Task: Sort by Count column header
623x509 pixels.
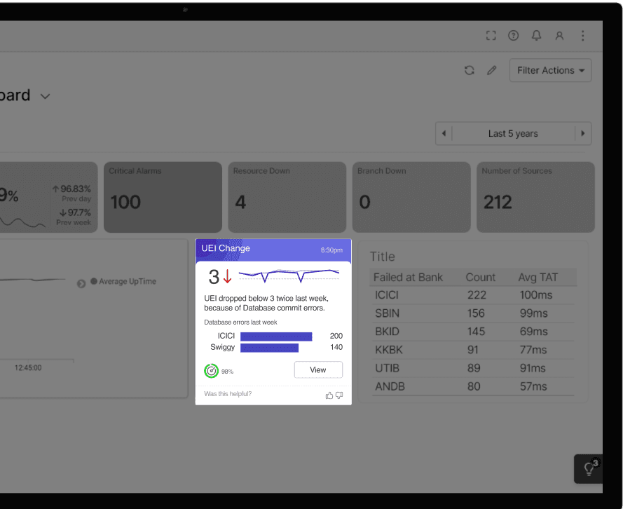Action: tap(480, 278)
